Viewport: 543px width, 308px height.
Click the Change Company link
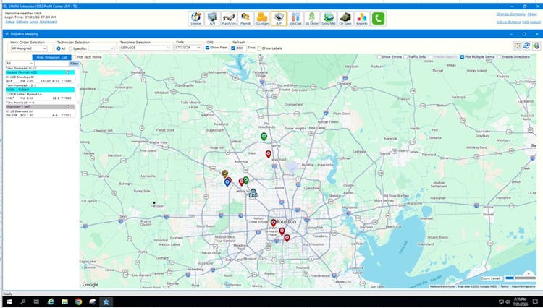click(510, 14)
